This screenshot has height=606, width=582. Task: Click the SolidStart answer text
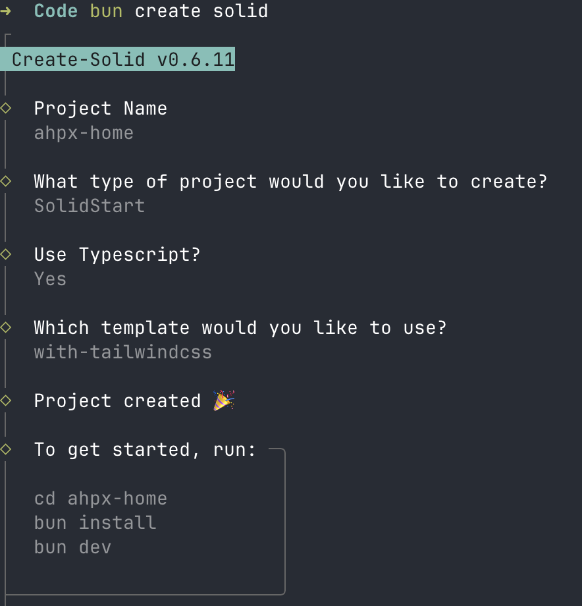[90, 206]
